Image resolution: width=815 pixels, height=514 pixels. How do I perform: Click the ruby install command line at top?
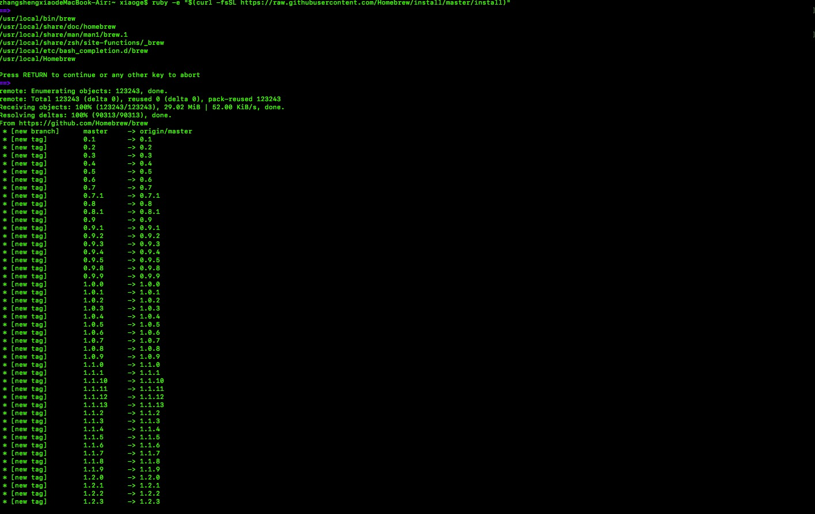pyautogui.click(x=255, y=2)
